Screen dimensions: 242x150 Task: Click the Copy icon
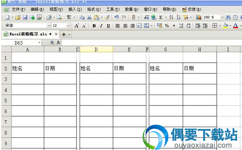tap(82, 17)
